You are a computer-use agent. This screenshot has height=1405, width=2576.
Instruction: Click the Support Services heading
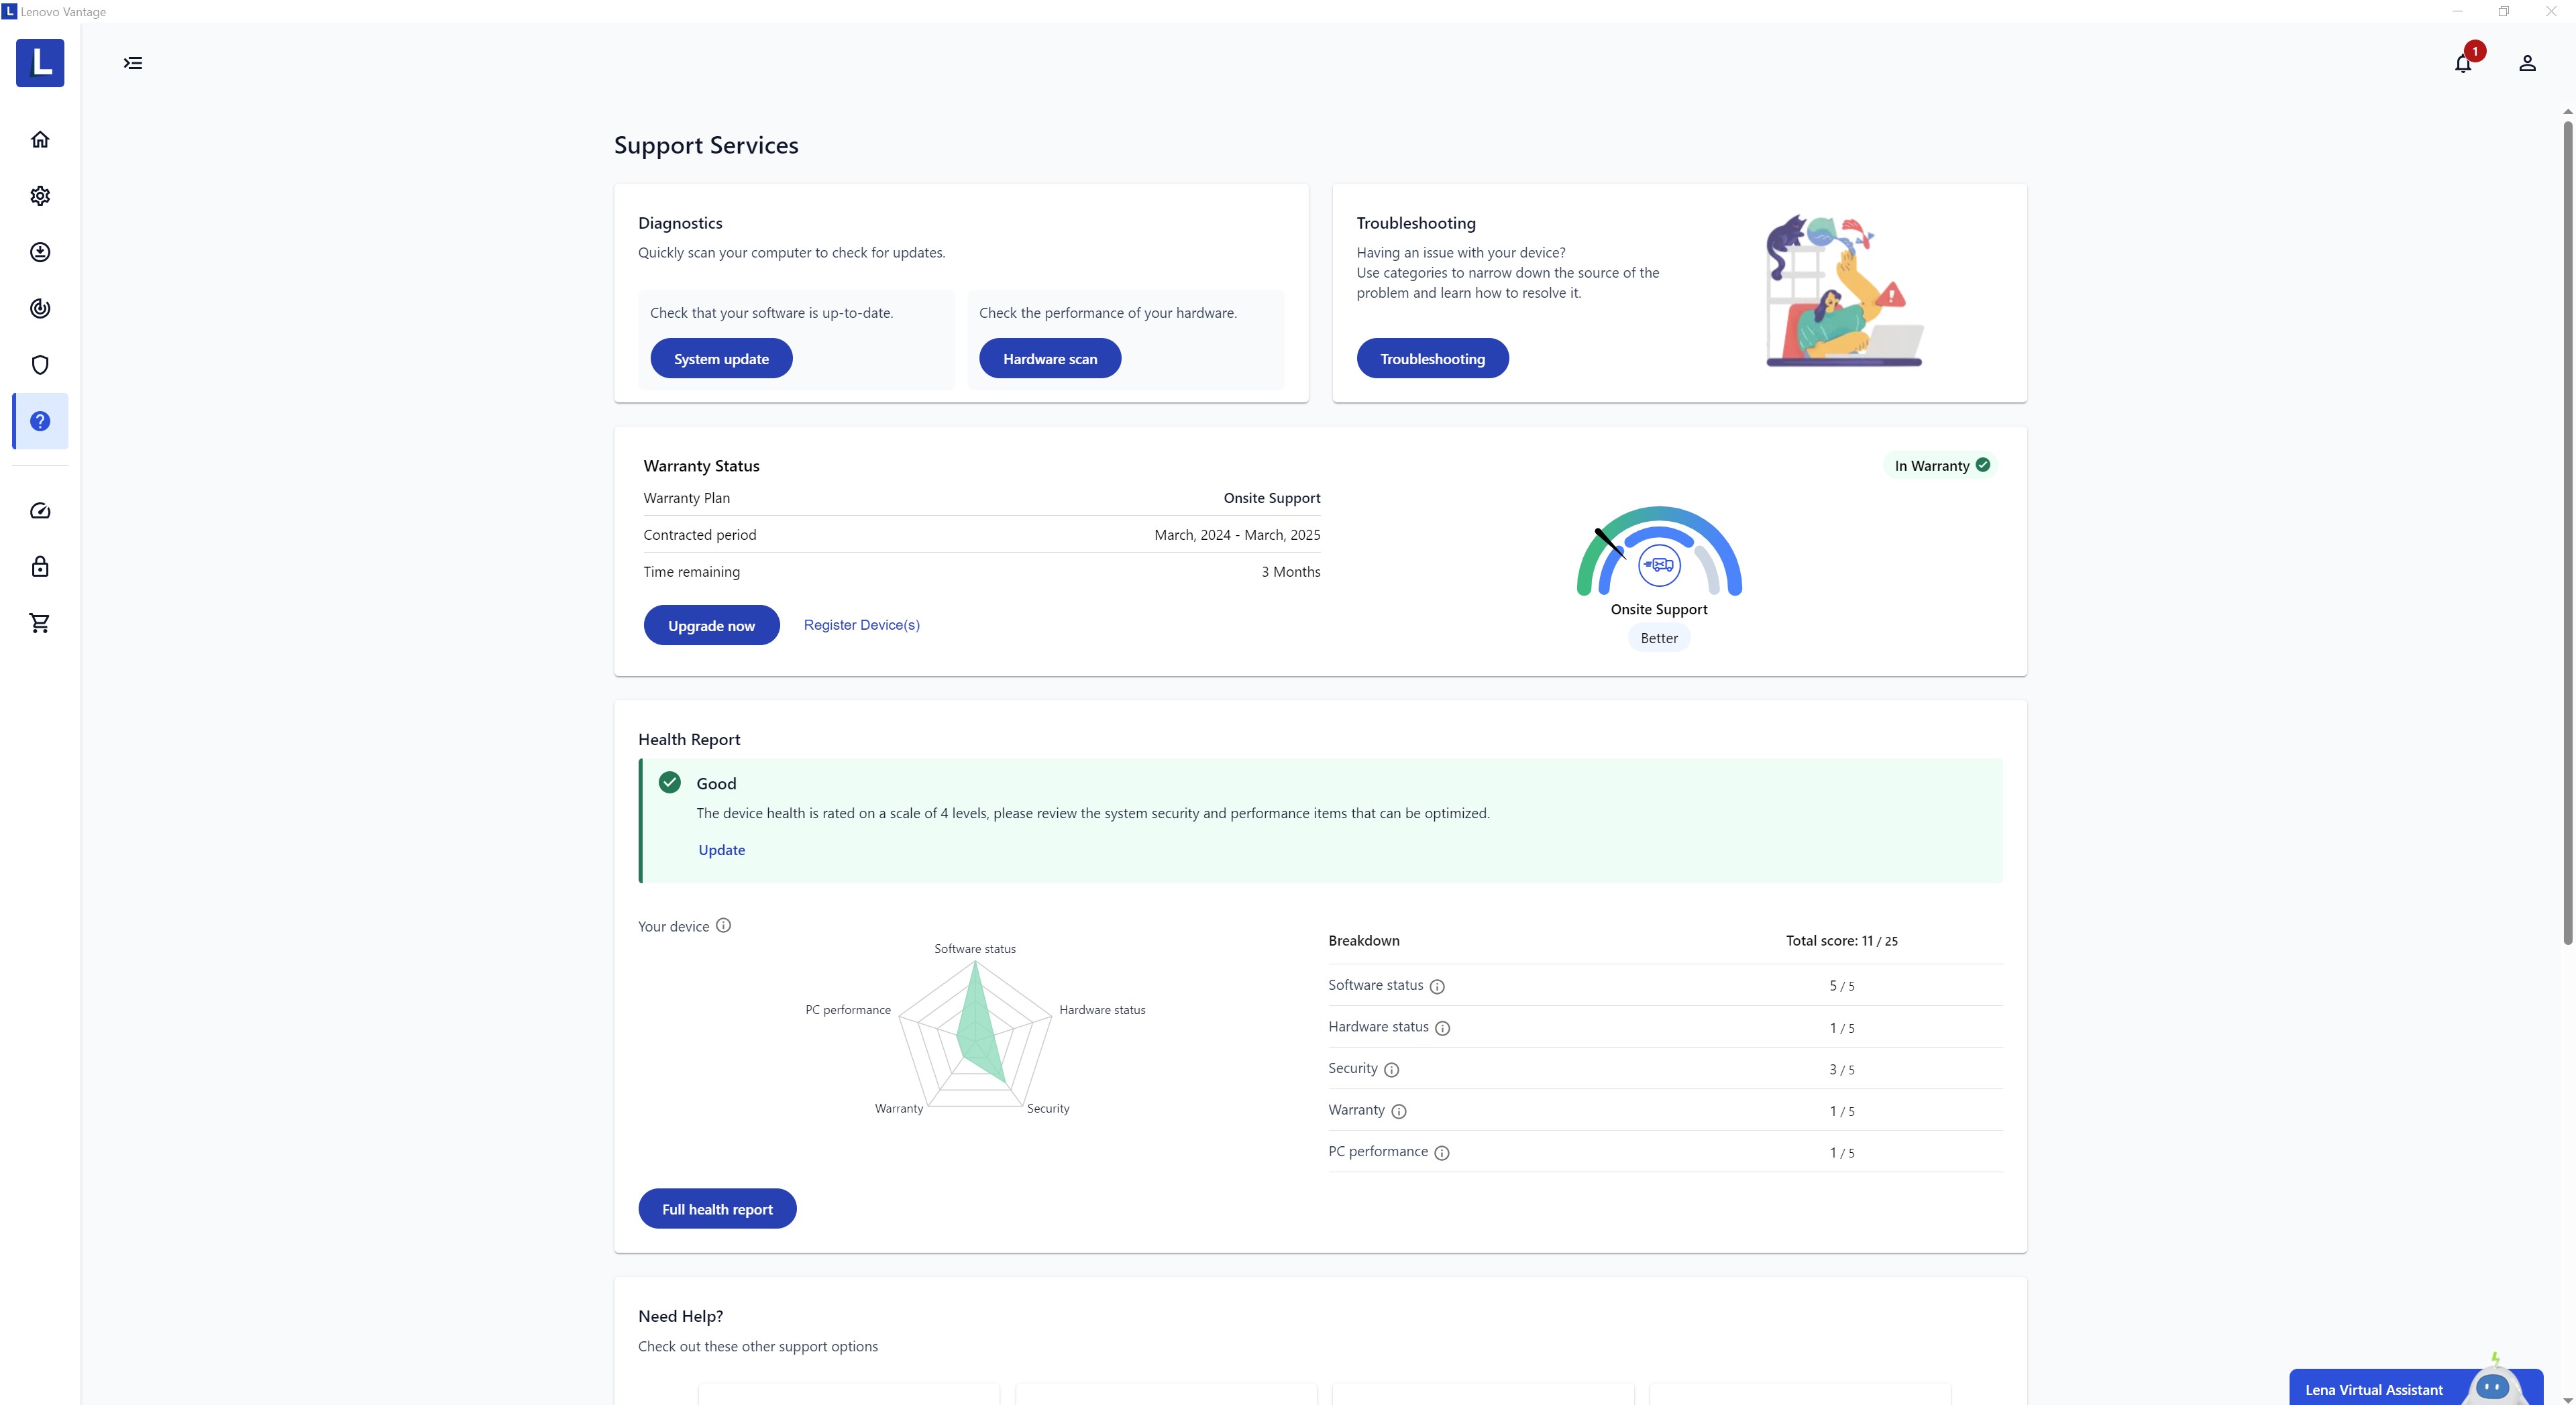point(706,145)
